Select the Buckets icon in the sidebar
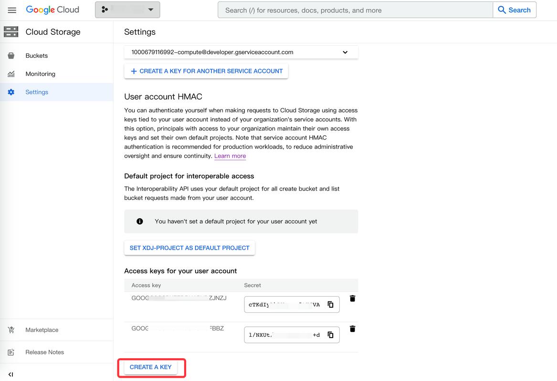 [x=11, y=55]
